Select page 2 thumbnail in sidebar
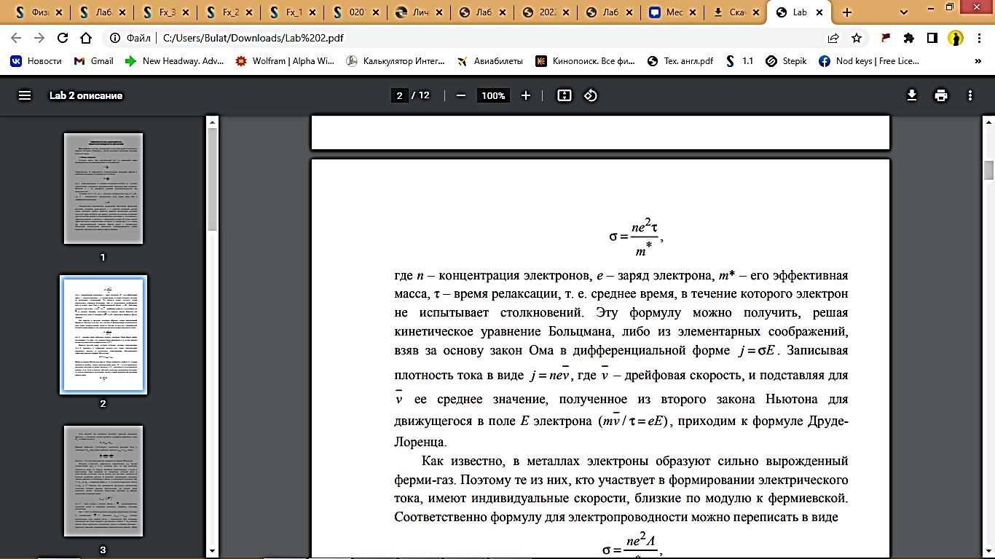 (103, 335)
